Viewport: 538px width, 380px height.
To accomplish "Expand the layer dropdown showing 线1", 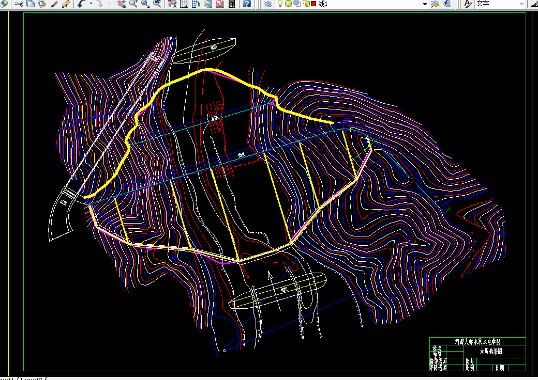I will tap(425, 4).
